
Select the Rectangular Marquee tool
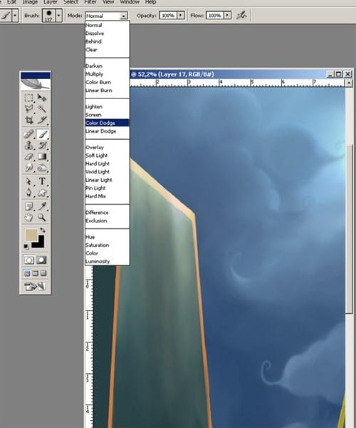coord(28,98)
